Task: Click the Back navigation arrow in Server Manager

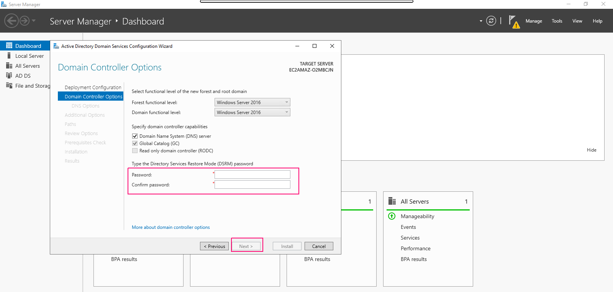Action: 11,21
